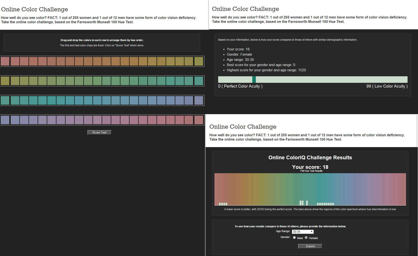Select the Male radio button
Image resolution: width=418 pixels, height=256 pixels.
294,238
